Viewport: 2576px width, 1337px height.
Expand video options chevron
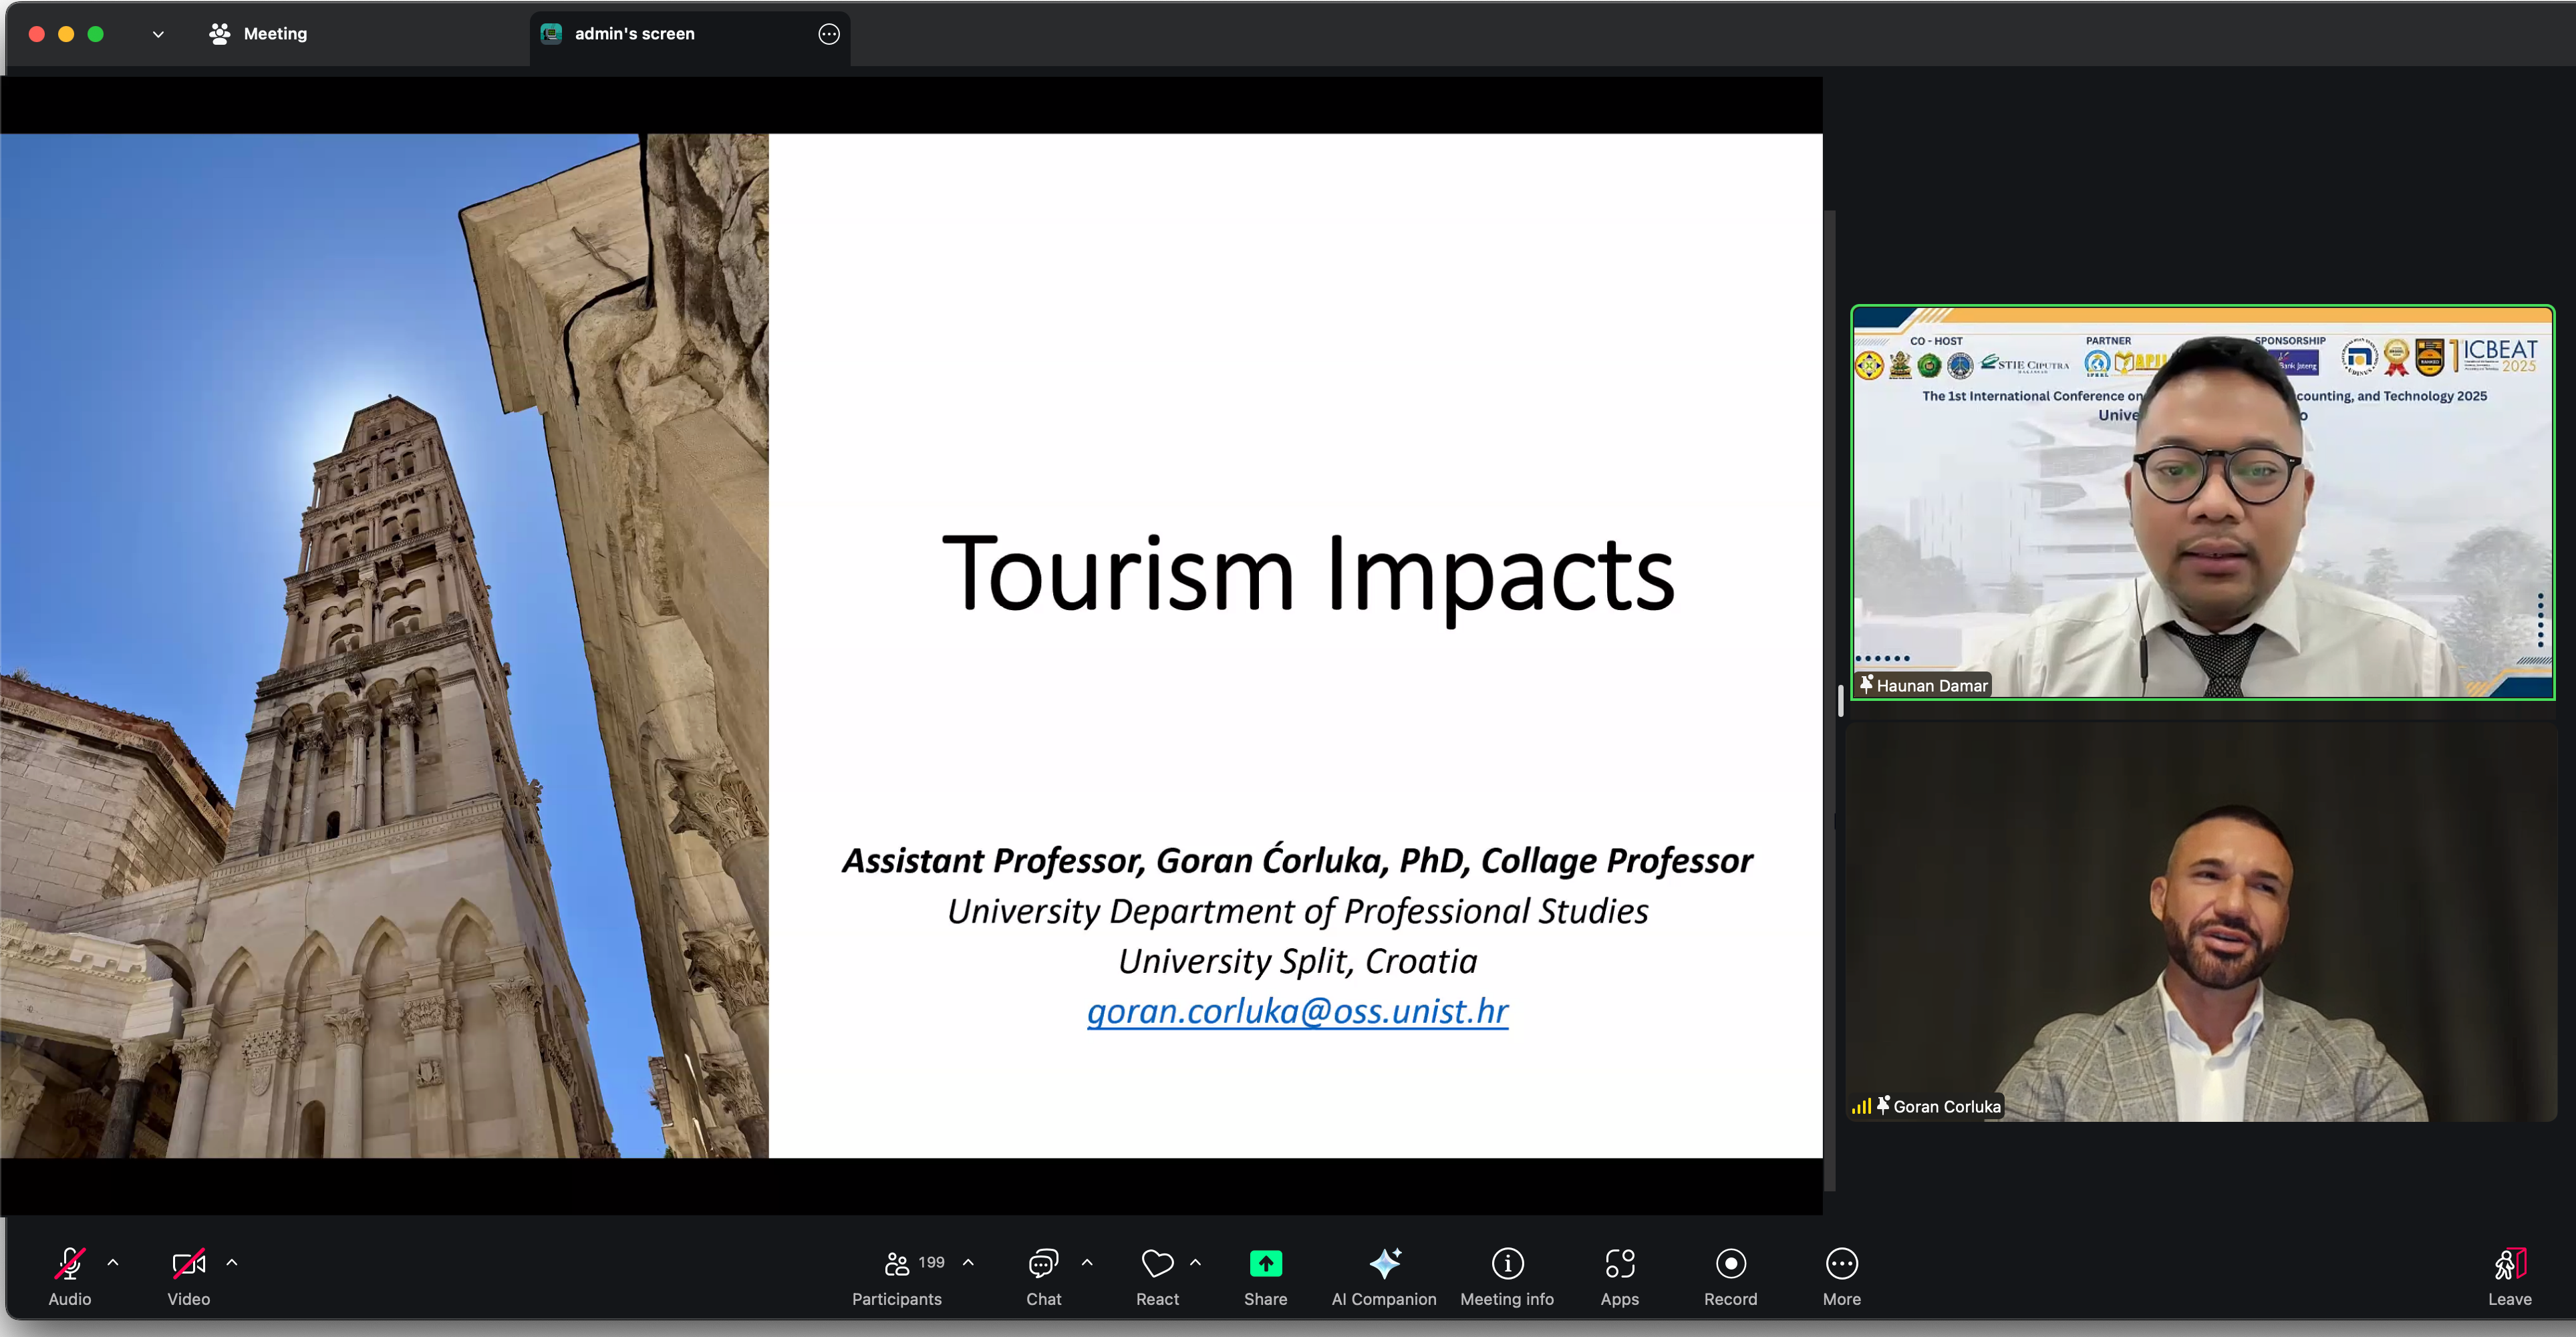point(232,1262)
